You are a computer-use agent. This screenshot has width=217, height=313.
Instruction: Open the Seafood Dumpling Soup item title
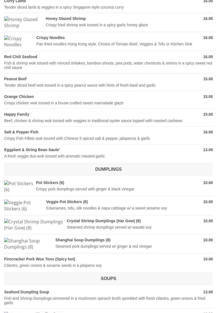pos(27,292)
